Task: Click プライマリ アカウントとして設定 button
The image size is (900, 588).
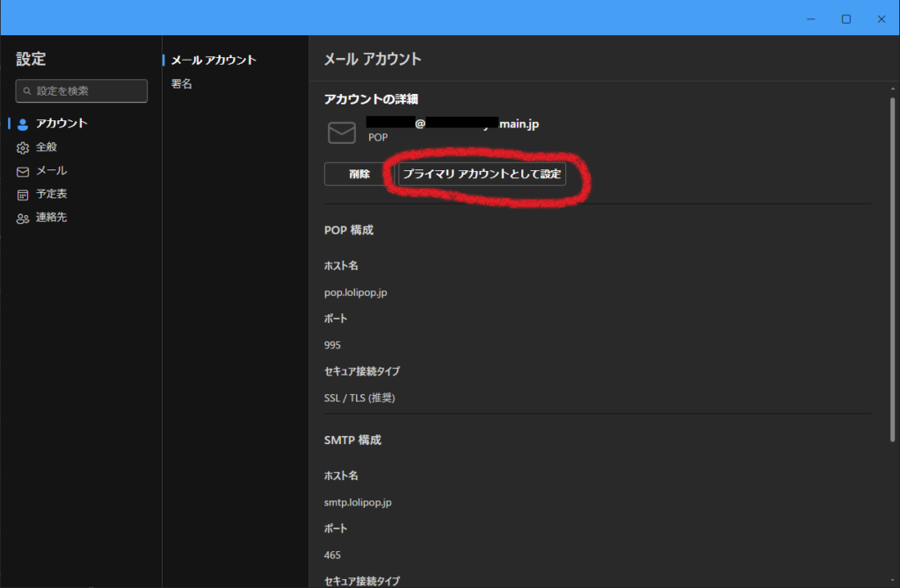Action: coord(482,174)
